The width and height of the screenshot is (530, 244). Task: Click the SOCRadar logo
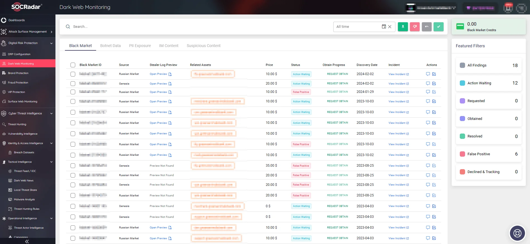pos(27,7)
